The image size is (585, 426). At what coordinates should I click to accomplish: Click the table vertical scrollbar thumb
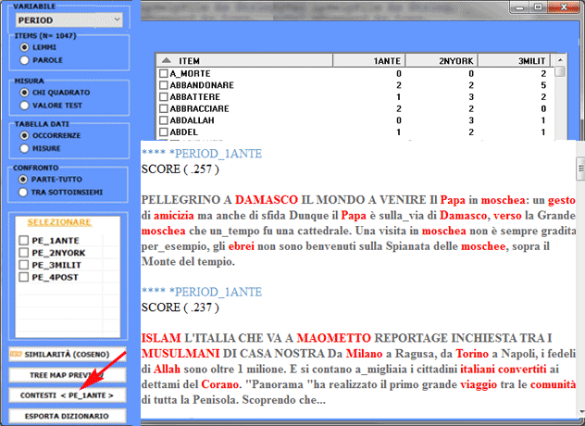point(560,71)
